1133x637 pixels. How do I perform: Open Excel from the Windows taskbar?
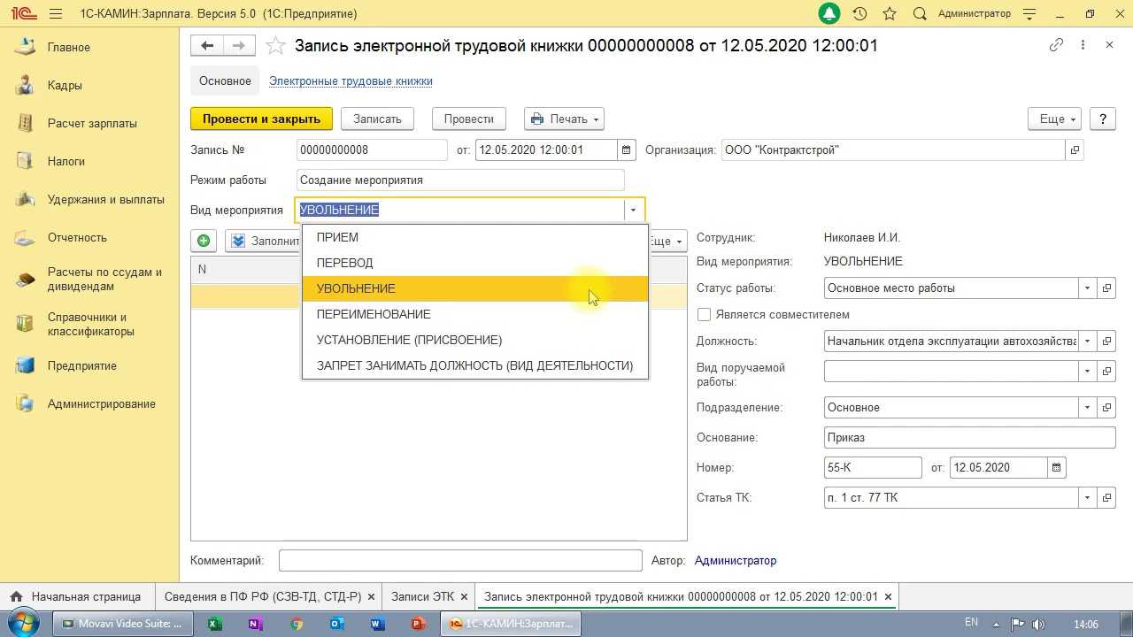click(214, 624)
